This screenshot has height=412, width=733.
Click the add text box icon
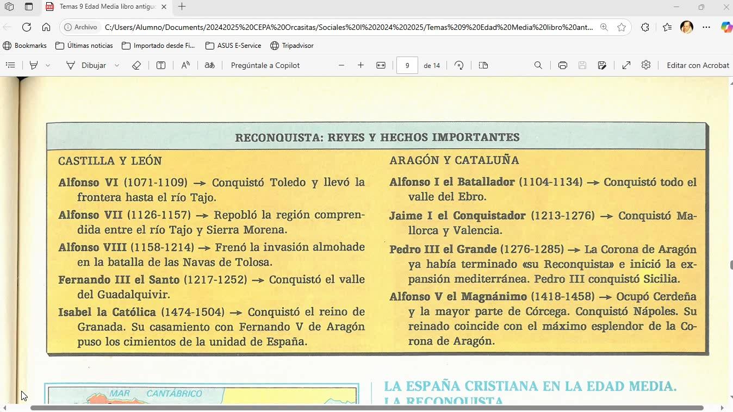click(x=161, y=65)
